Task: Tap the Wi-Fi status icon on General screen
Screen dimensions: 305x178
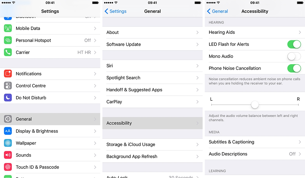Action: click(x=116, y=3)
